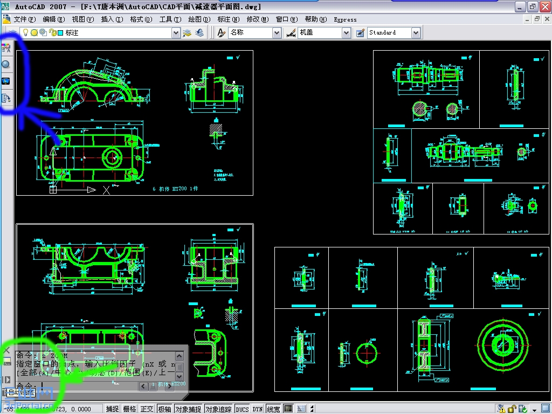Toggle 对象捕捉 (Object Snap) in status bar
Viewport: 552px width, 414px height.
click(188, 409)
